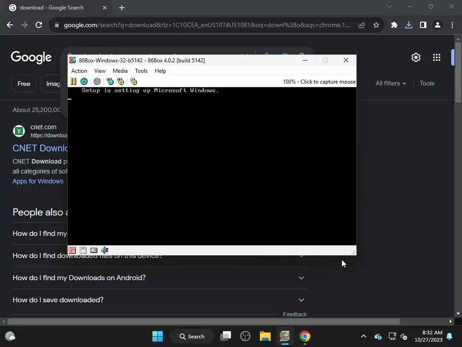Click the sound speaker status icon

click(105, 250)
